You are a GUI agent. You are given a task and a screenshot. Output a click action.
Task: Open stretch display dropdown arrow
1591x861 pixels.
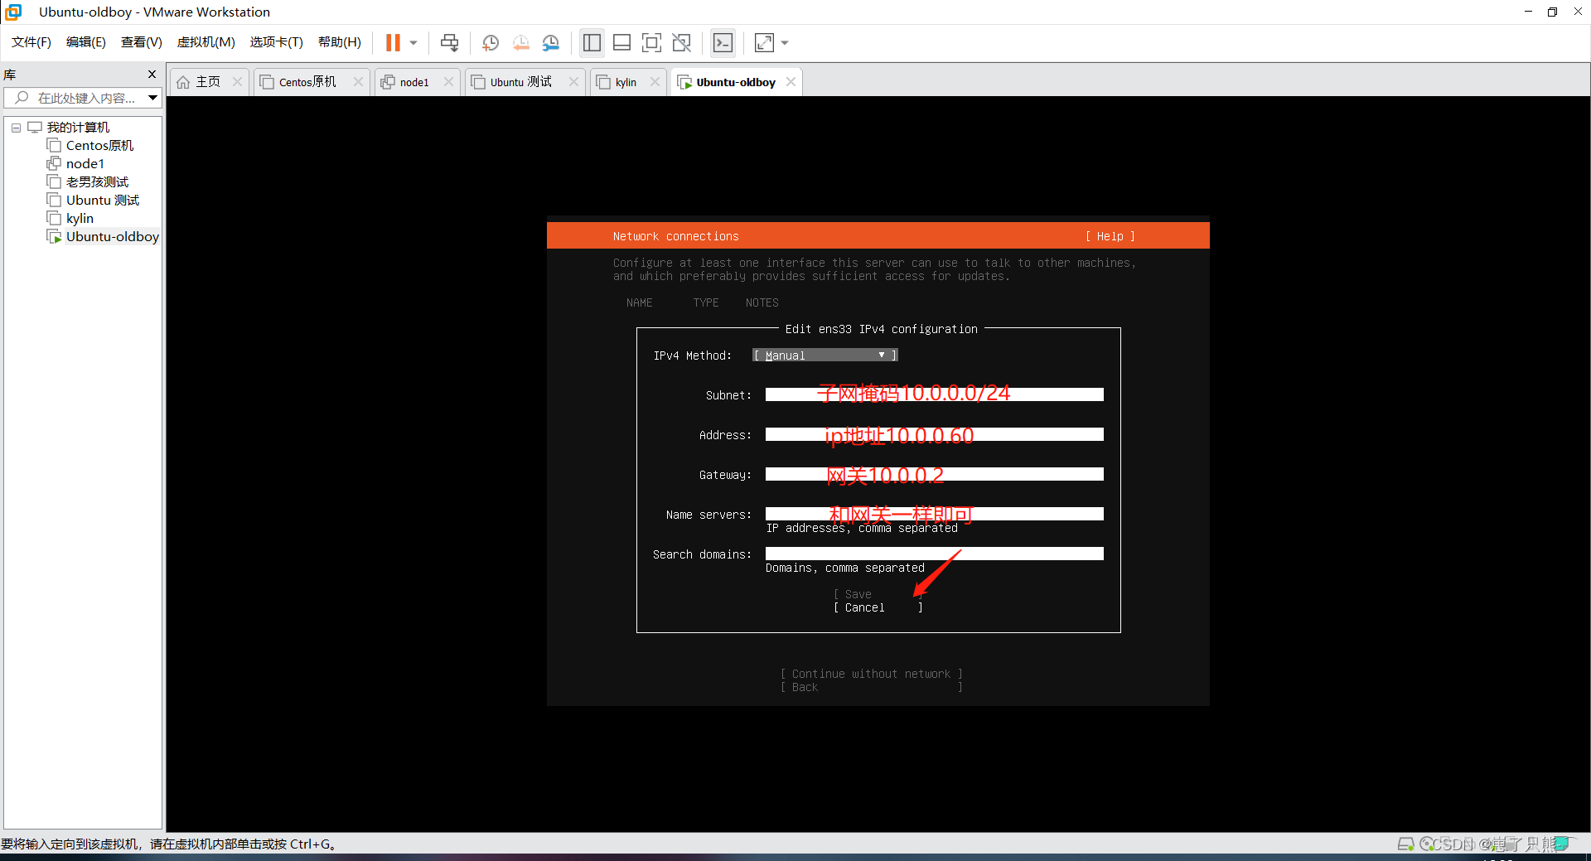point(785,42)
